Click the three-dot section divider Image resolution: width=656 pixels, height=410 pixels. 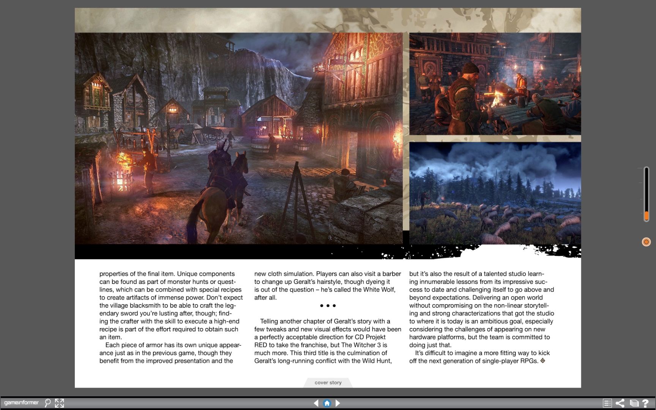[x=328, y=306]
